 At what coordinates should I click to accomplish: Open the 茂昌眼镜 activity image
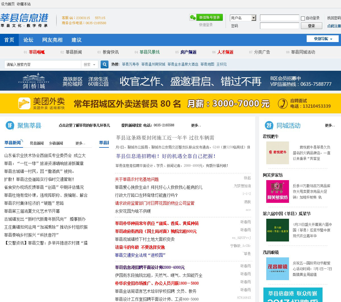277,269
